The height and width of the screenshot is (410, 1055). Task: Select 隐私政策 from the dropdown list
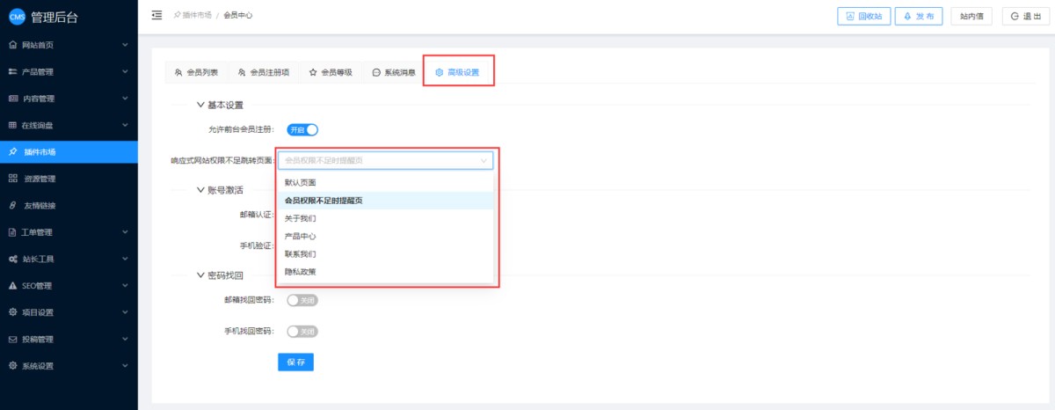(x=300, y=273)
